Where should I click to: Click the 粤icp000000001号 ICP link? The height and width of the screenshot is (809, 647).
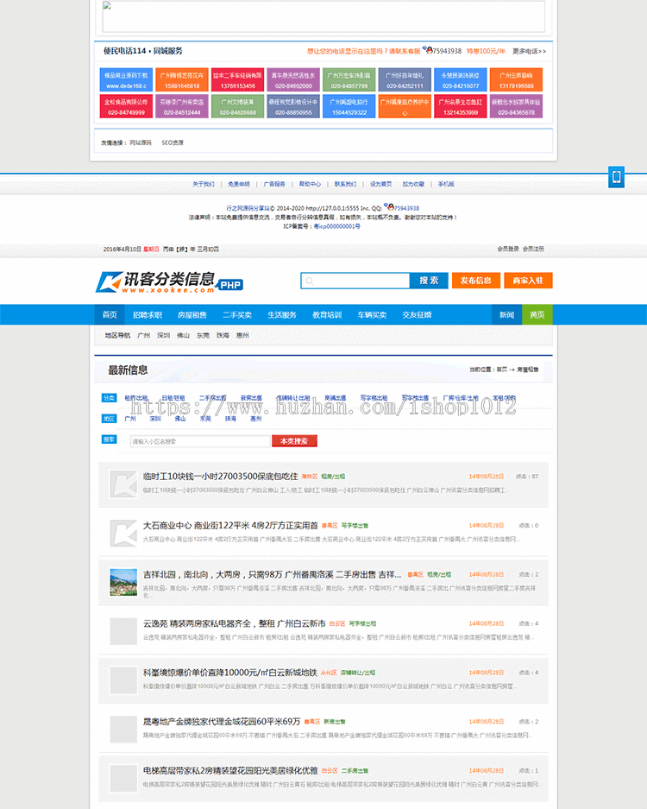point(336,226)
